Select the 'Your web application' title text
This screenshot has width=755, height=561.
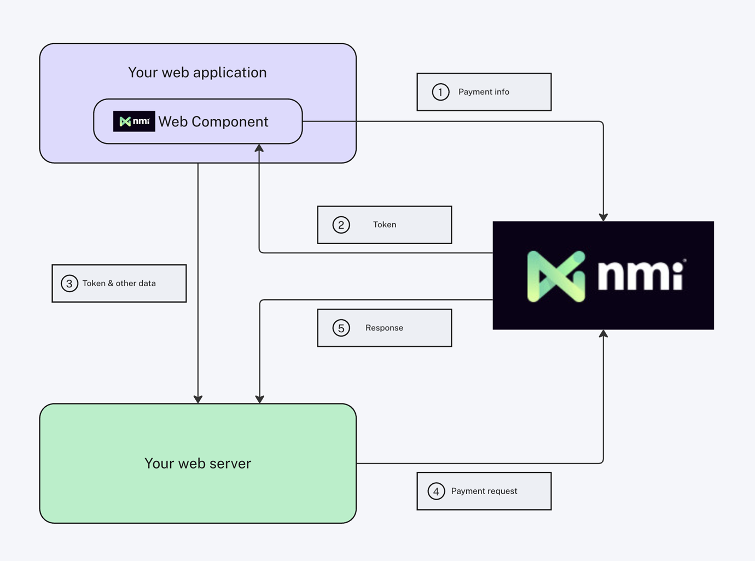tap(198, 72)
